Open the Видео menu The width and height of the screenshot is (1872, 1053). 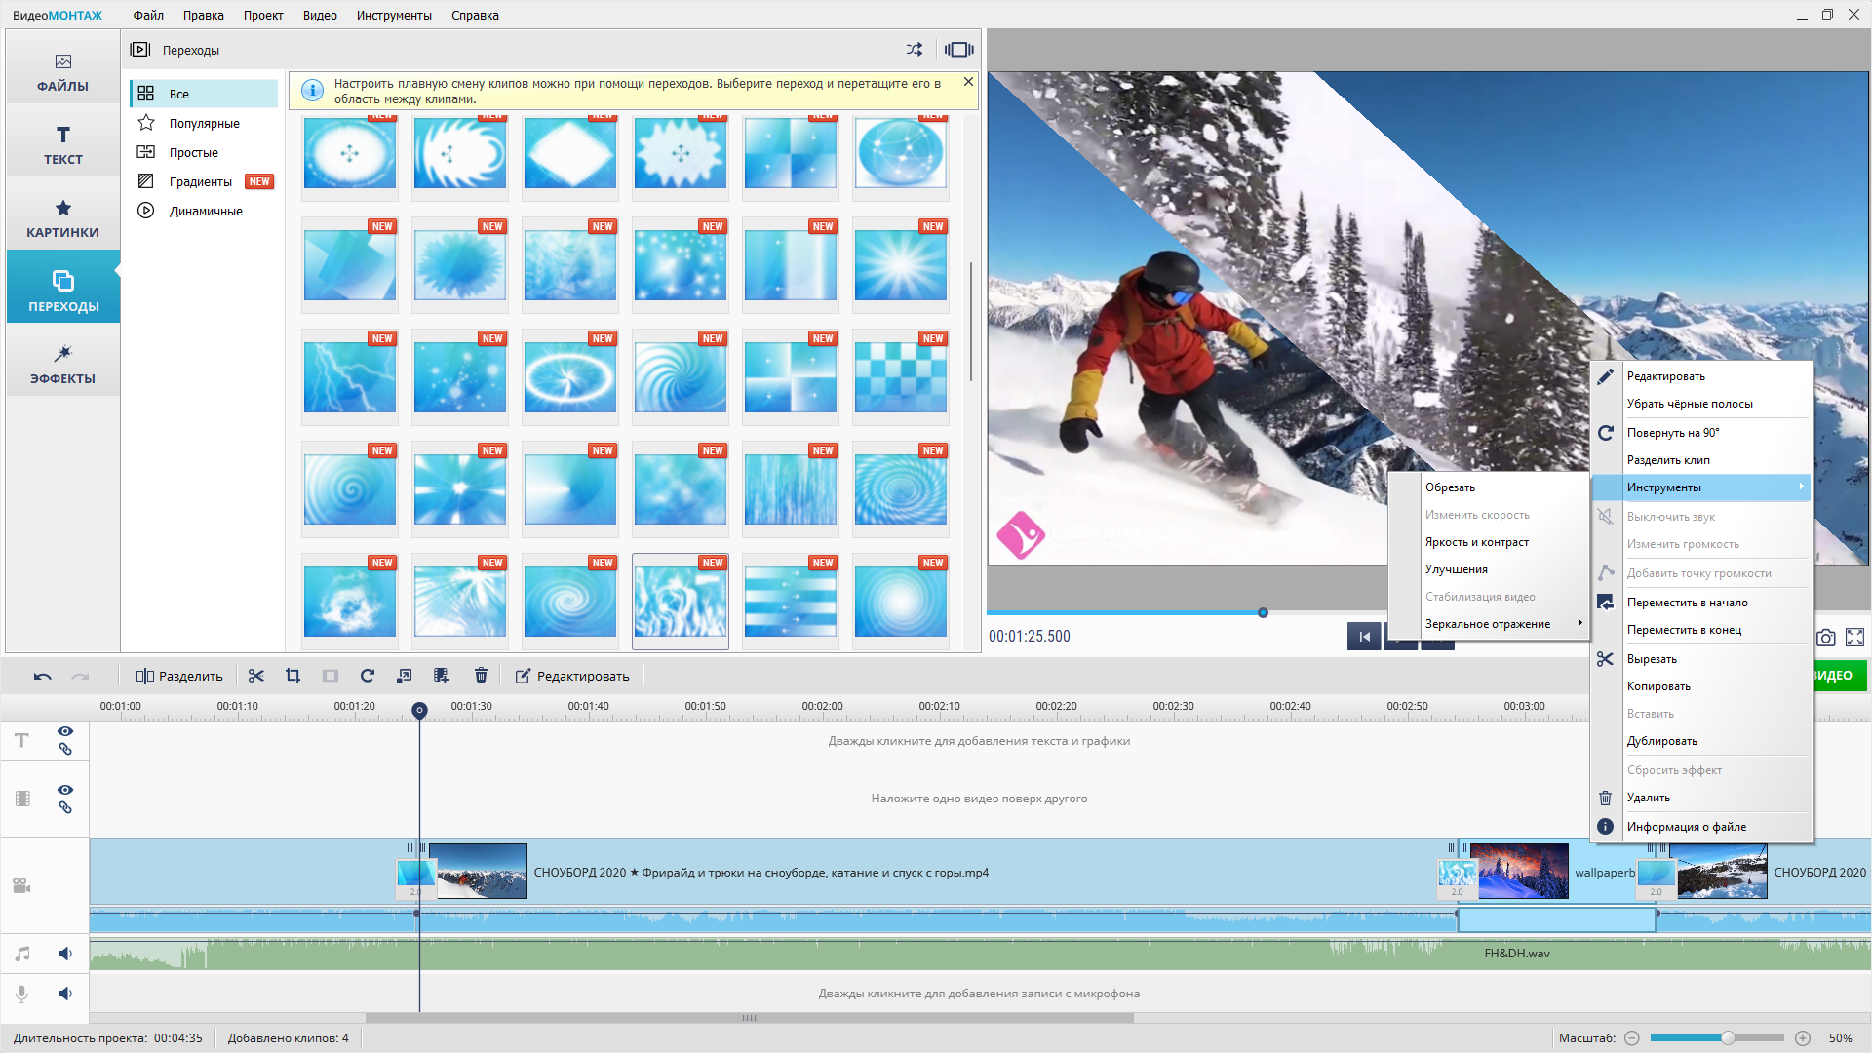click(320, 15)
